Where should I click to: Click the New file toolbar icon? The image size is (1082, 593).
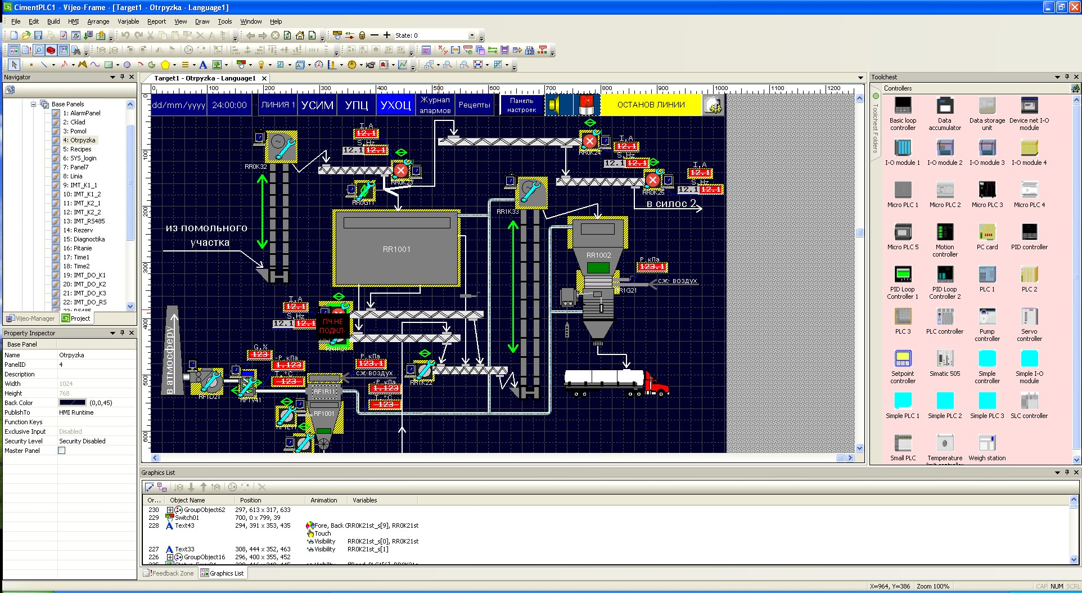[x=14, y=35]
